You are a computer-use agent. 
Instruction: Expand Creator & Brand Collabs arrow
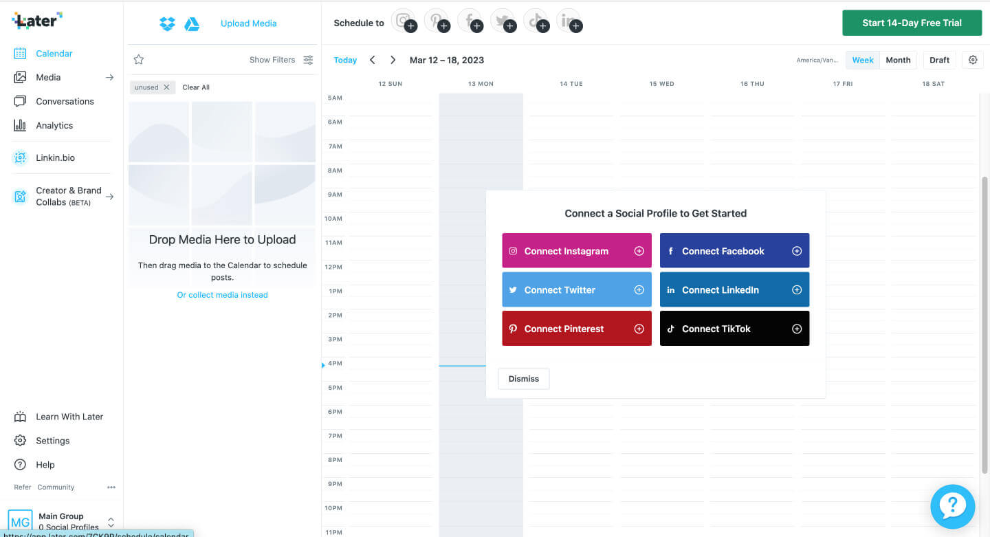point(109,197)
